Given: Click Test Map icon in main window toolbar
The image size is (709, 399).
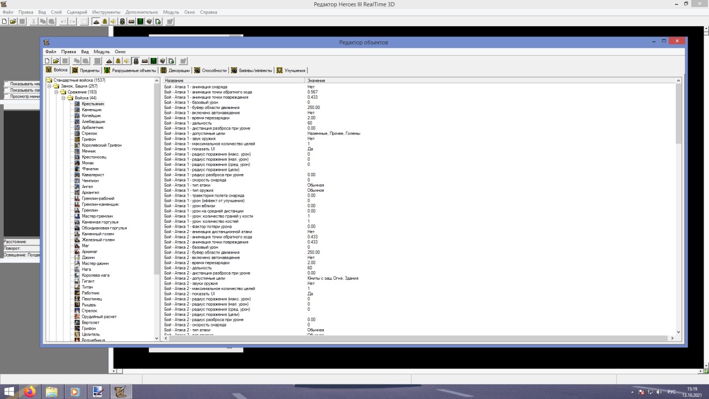Looking at the screenshot, I should [170, 21].
